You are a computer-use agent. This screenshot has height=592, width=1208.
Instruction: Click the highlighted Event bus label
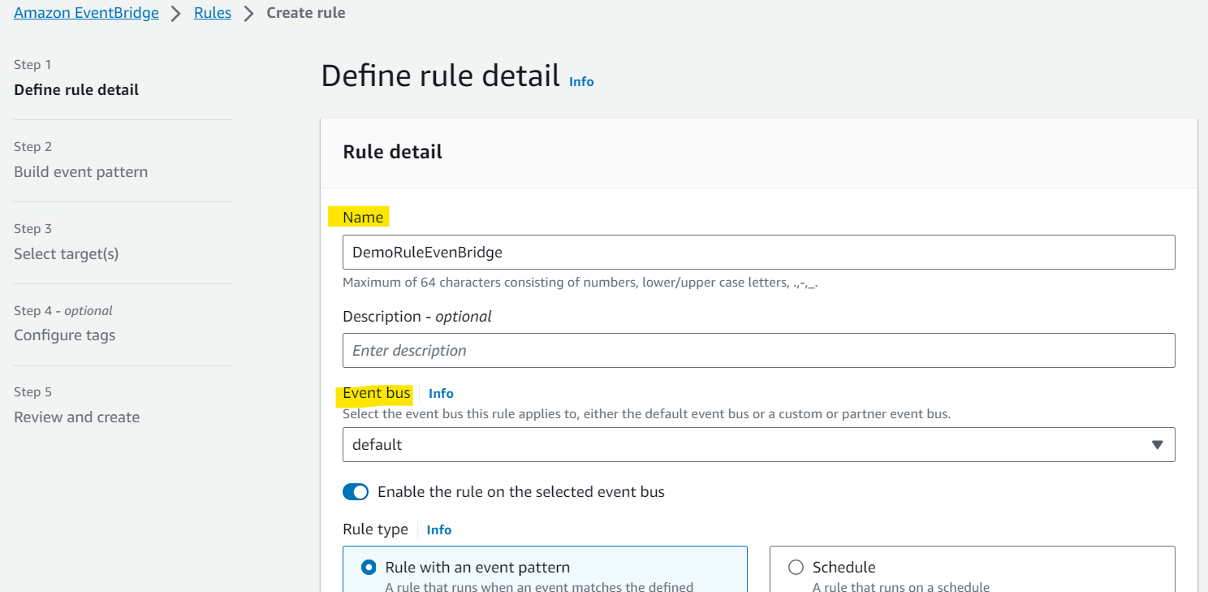coord(377,394)
